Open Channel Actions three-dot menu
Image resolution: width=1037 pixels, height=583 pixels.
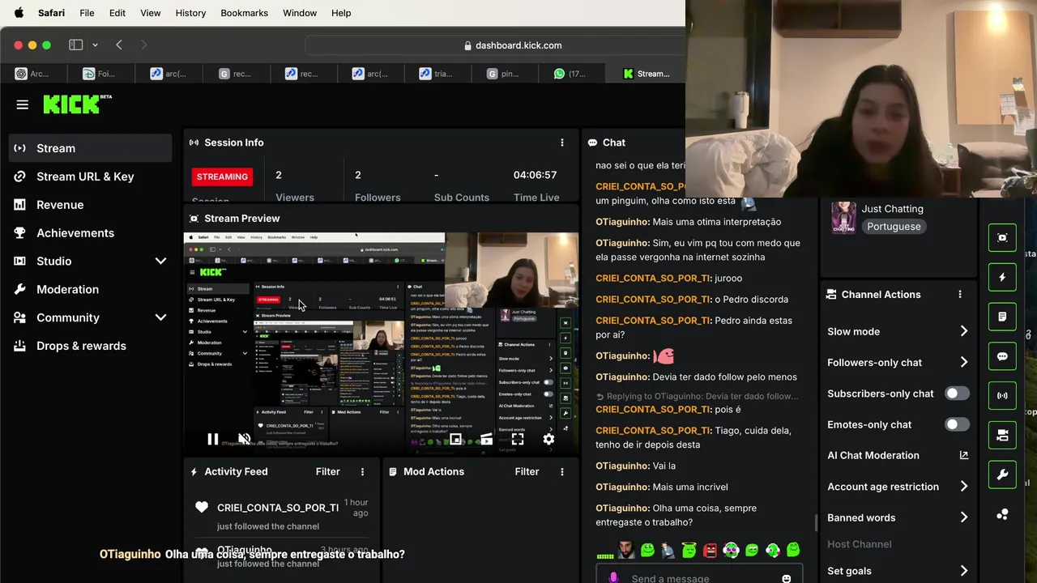click(x=960, y=295)
